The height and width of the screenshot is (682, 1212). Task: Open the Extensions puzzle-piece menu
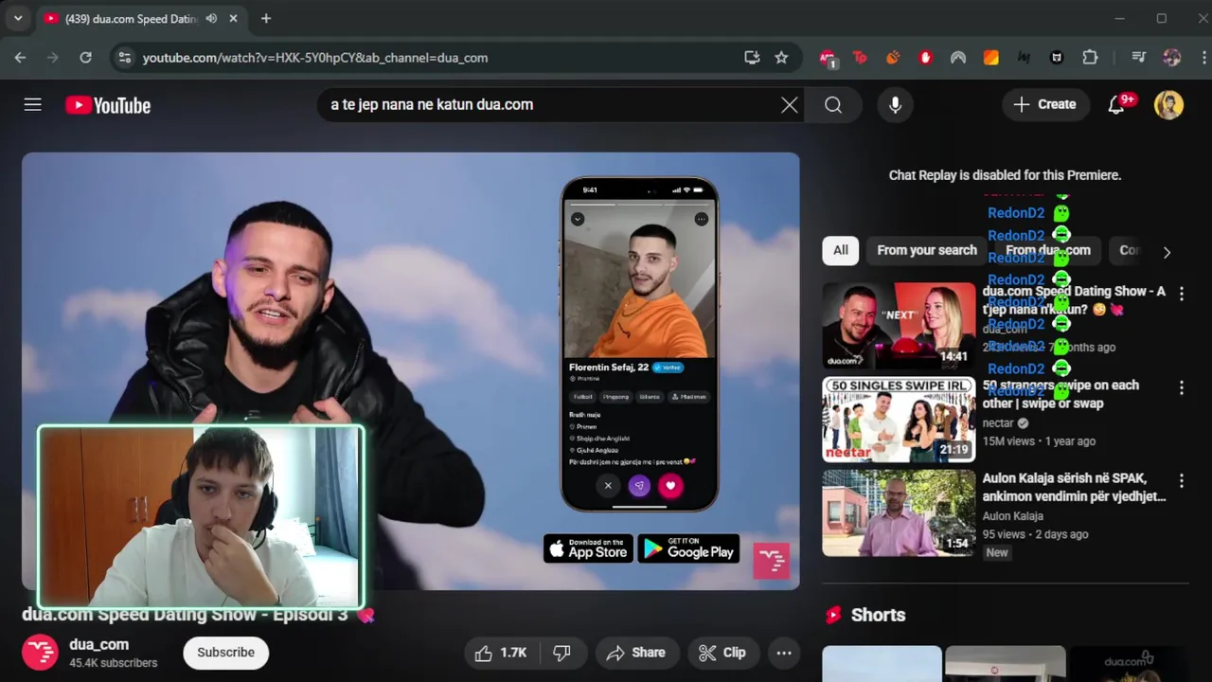pos(1090,58)
